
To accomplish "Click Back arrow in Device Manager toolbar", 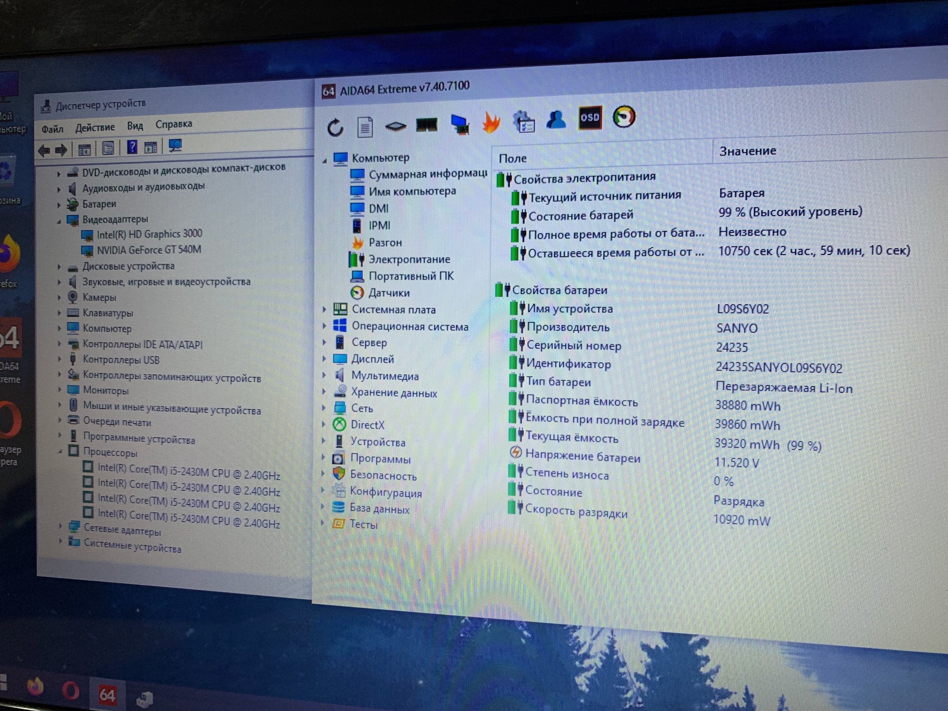I will coord(44,150).
